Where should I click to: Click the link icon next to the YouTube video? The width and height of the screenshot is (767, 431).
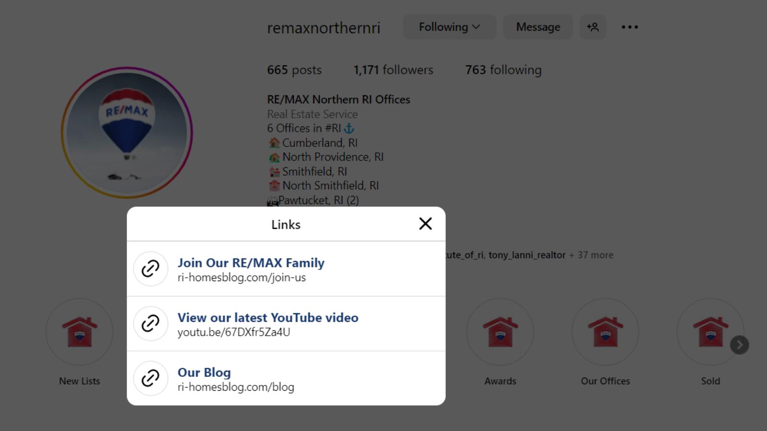(x=151, y=324)
